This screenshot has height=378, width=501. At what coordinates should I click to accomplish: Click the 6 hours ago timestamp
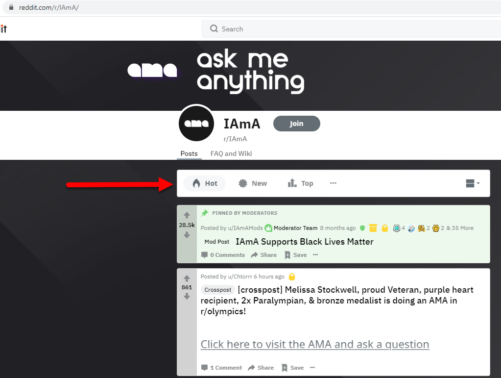[x=269, y=277]
